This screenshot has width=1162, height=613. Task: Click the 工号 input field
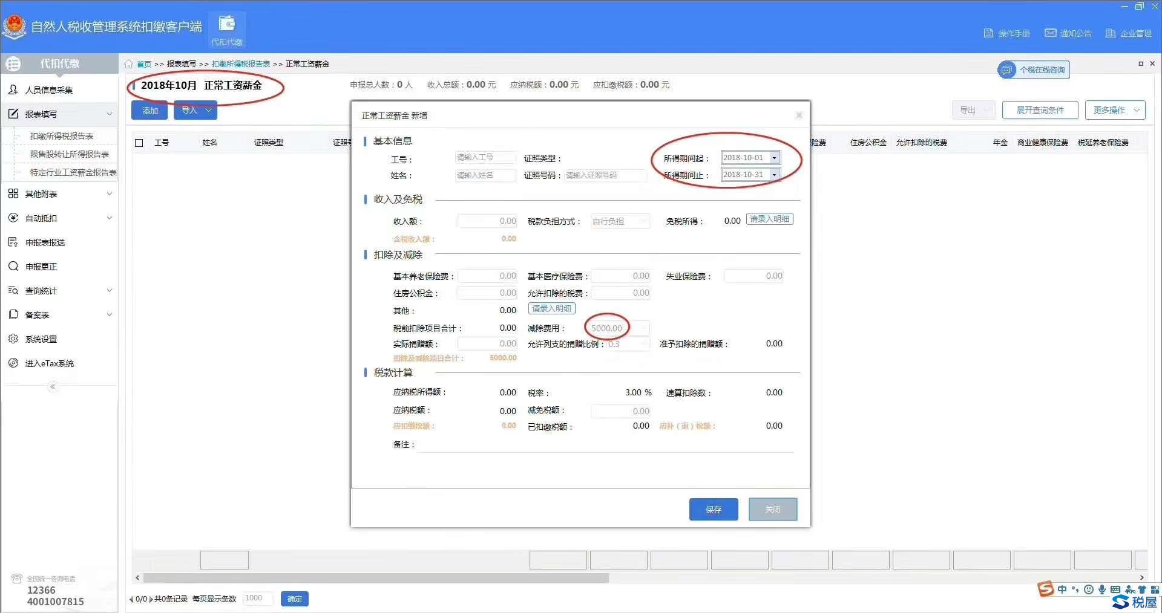[485, 157]
